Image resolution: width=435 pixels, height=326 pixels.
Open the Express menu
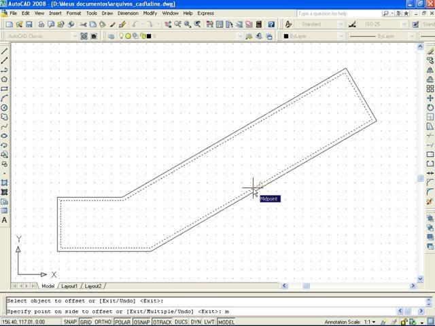click(205, 14)
